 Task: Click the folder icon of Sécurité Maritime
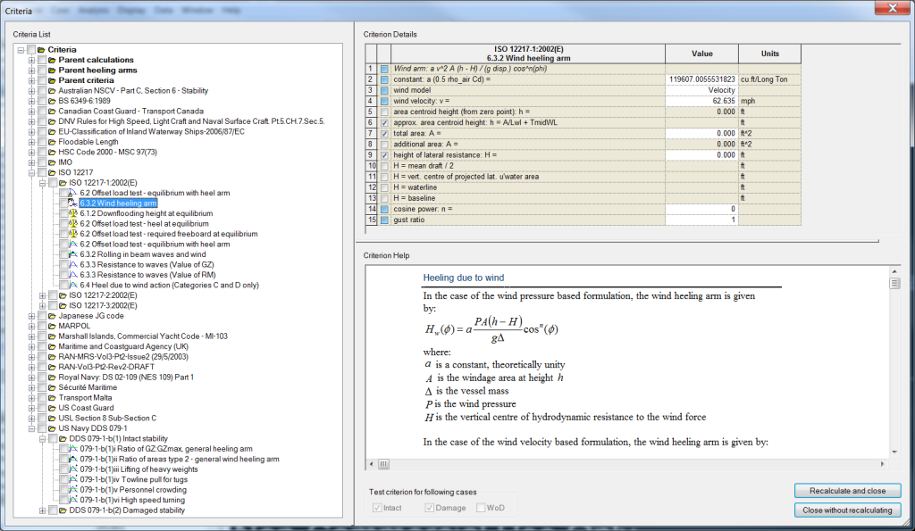(52, 387)
